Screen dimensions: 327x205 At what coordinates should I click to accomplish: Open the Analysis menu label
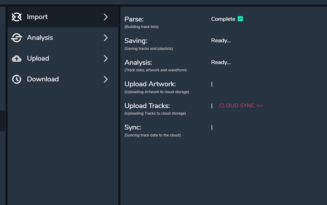coord(40,38)
